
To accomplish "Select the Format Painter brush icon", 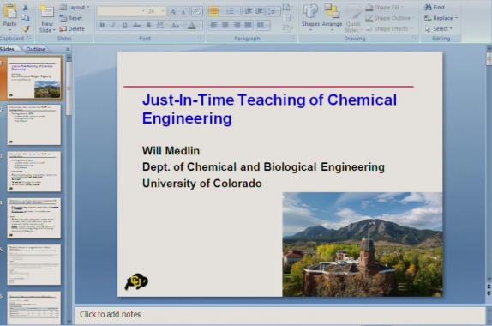I will [x=26, y=29].
